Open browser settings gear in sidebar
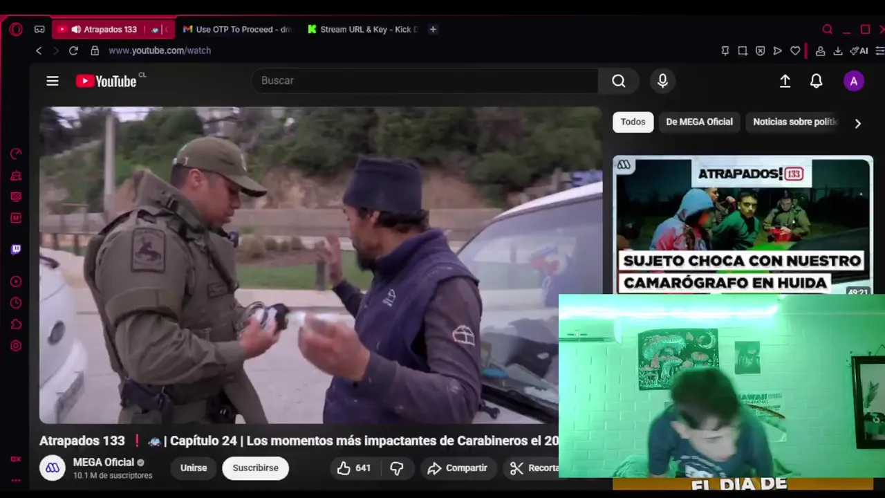Viewport: 885px width, 498px height. 16,346
